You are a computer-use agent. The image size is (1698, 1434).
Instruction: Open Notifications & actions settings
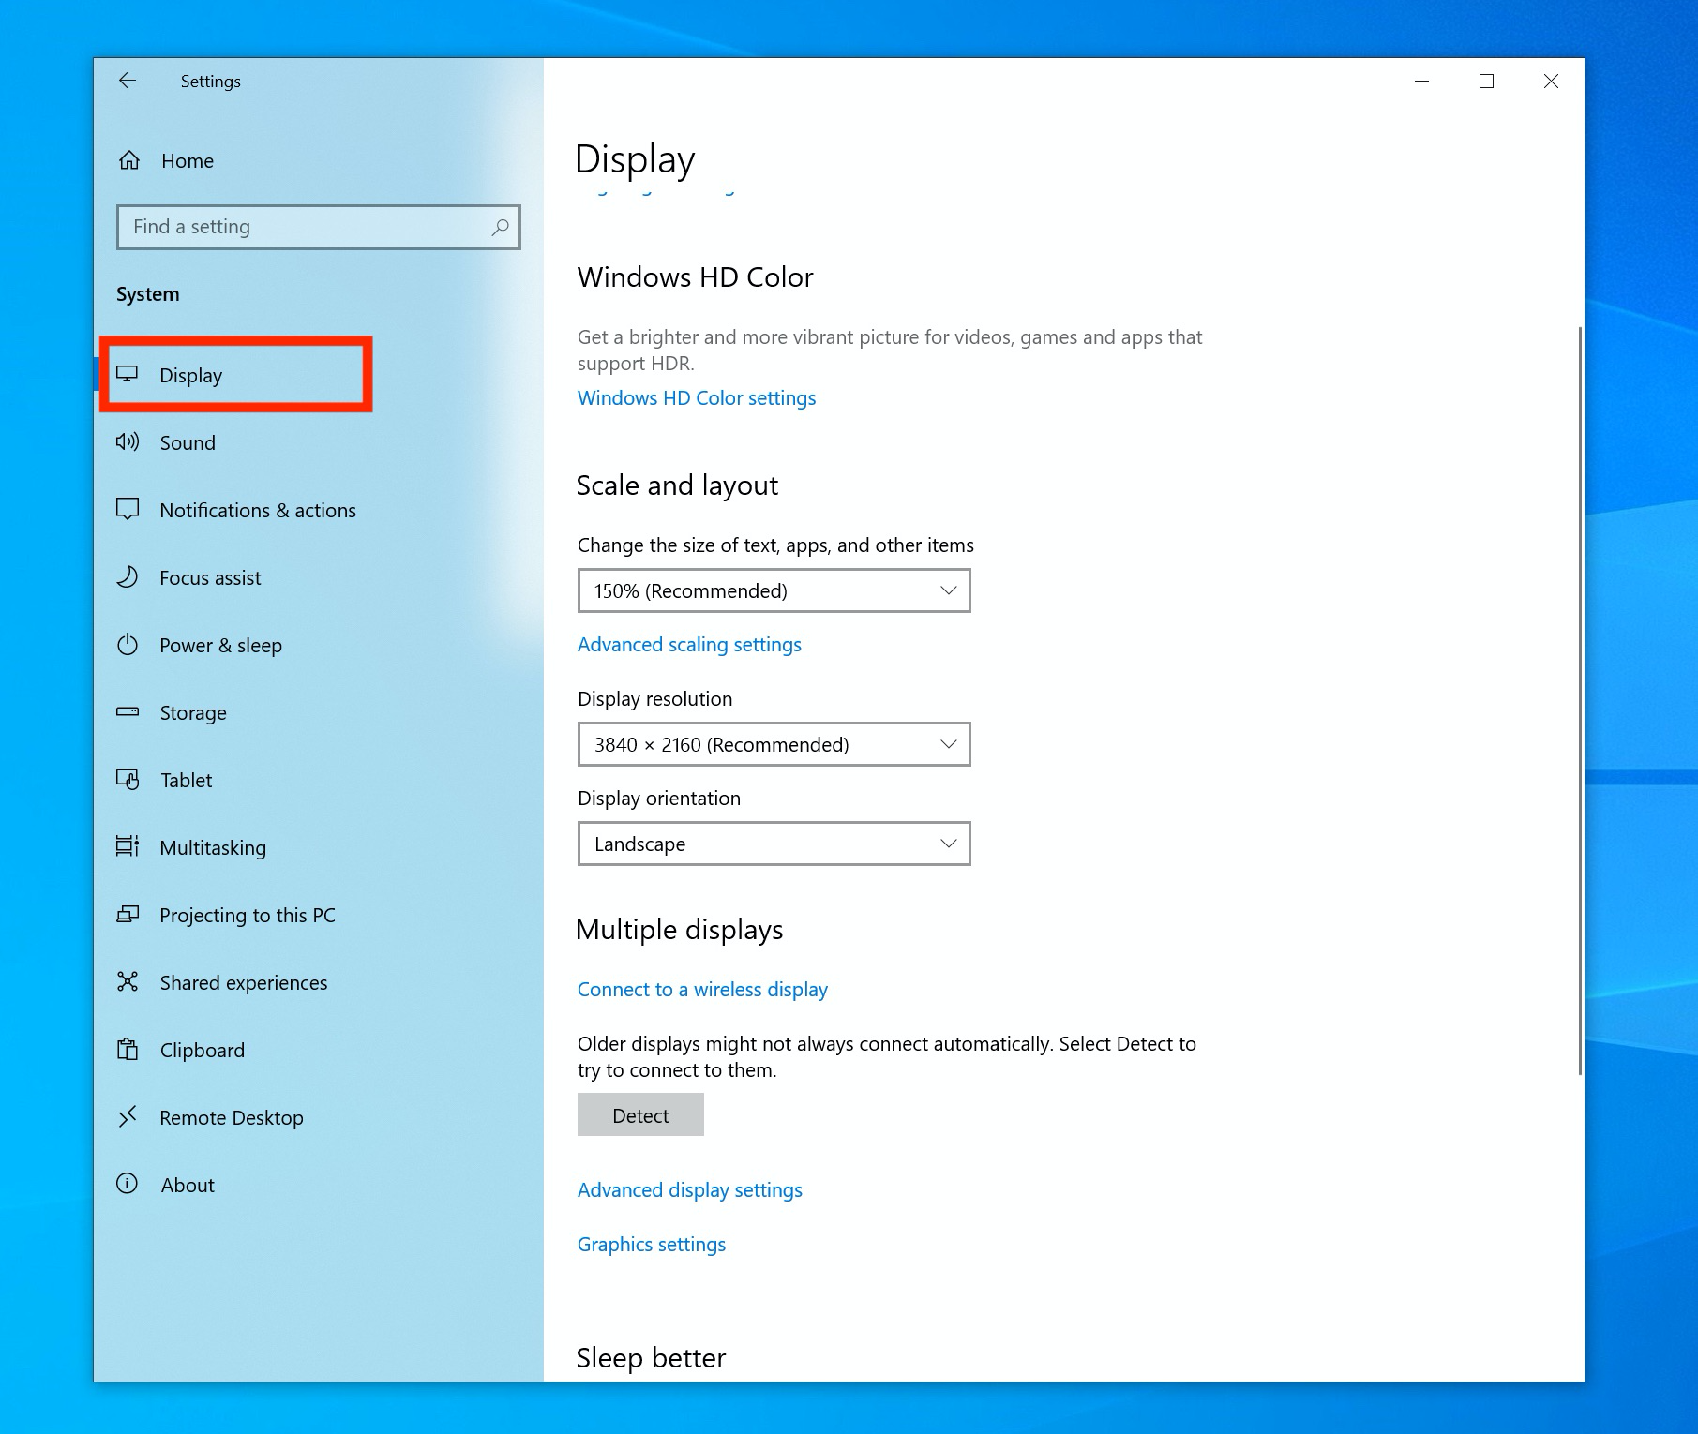pos(319,510)
